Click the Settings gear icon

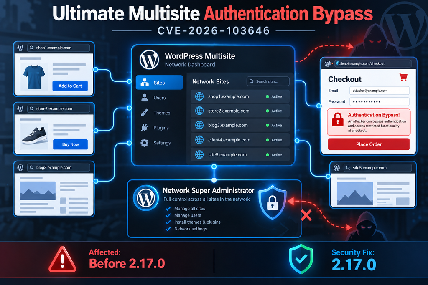(x=144, y=143)
